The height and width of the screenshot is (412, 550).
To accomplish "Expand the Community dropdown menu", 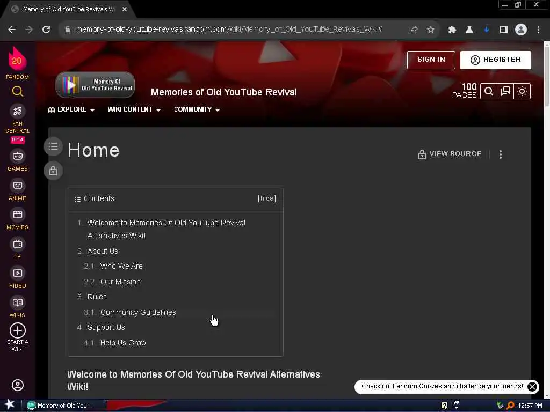I will [x=197, y=109].
